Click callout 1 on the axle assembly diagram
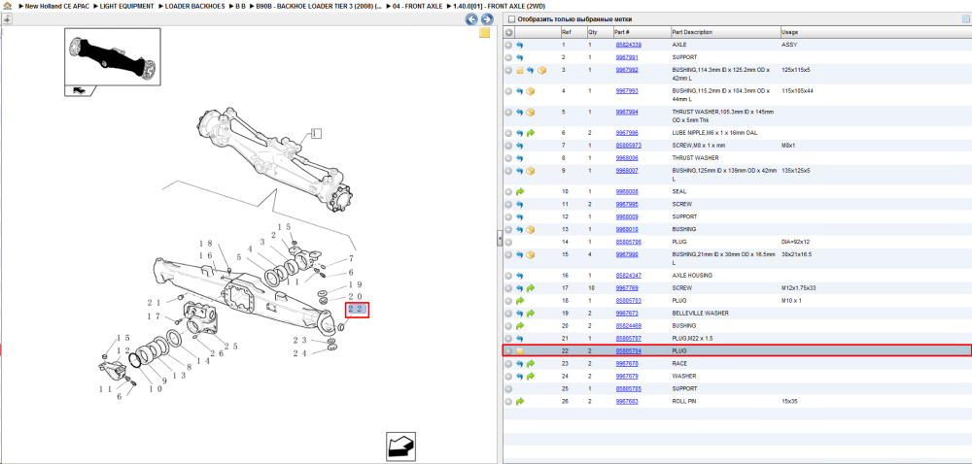972x464 pixels. click(x=316, y=133)
